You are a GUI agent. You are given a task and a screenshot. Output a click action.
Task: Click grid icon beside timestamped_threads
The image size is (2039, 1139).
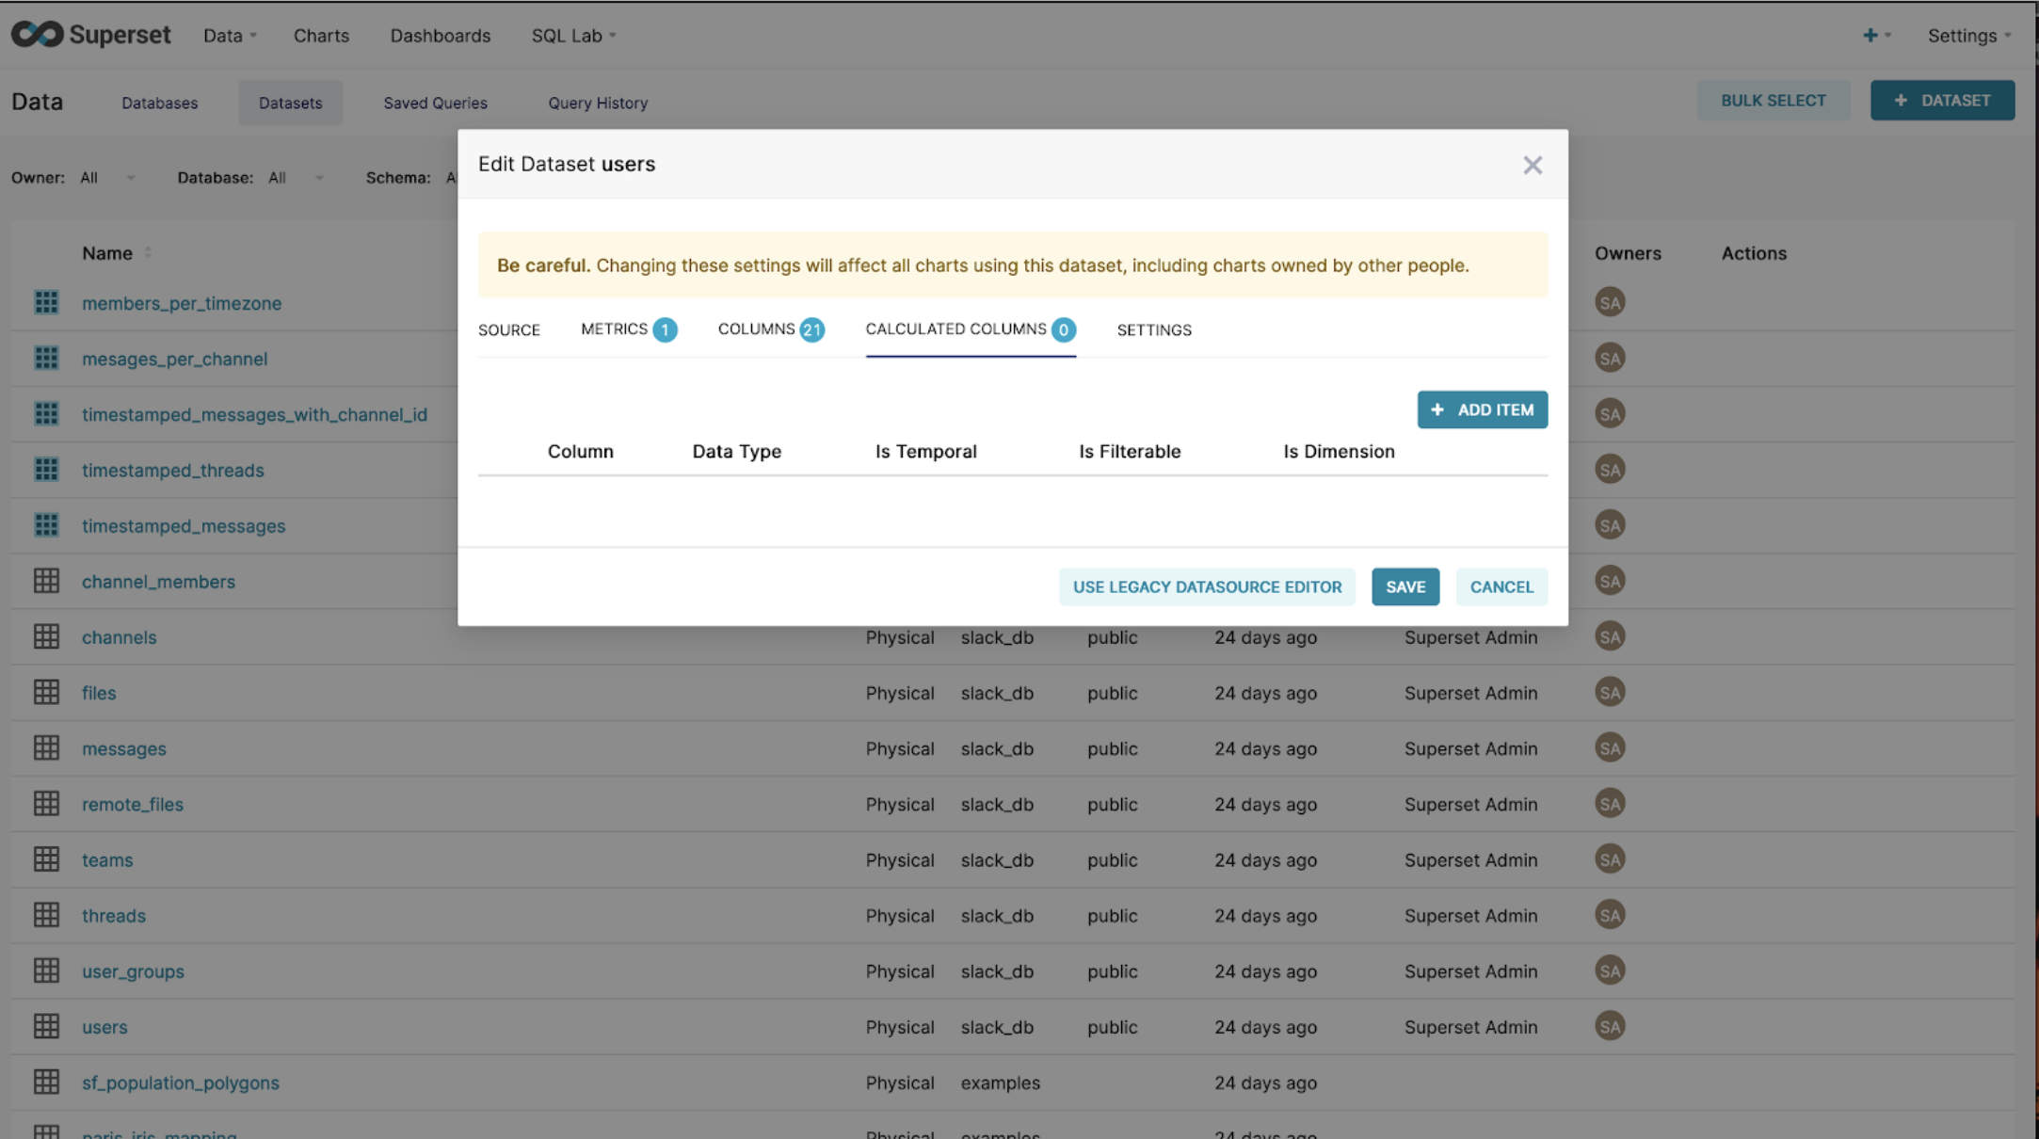coord(46,470)
